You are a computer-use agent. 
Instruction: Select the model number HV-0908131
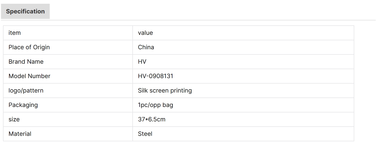pos(155,76)
